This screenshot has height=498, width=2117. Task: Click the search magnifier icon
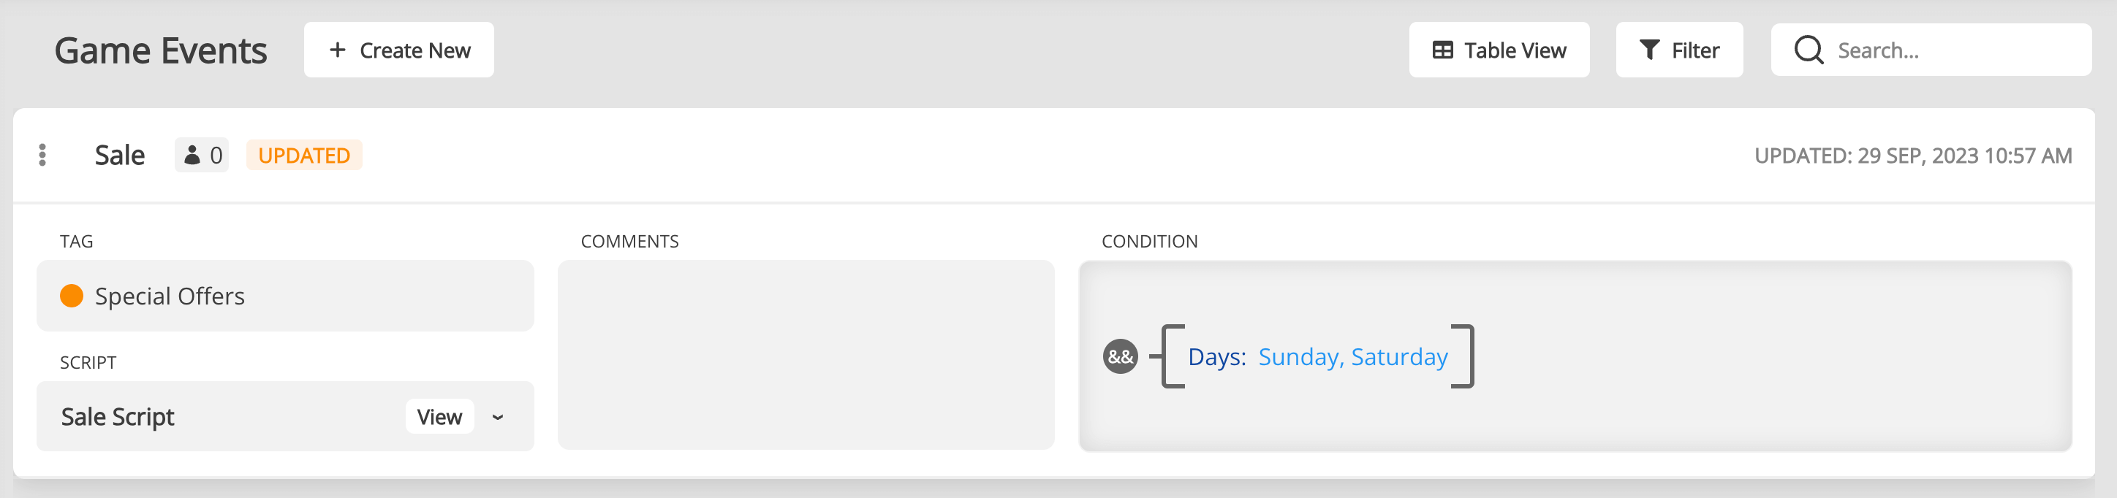click(x=1808, y=51)
